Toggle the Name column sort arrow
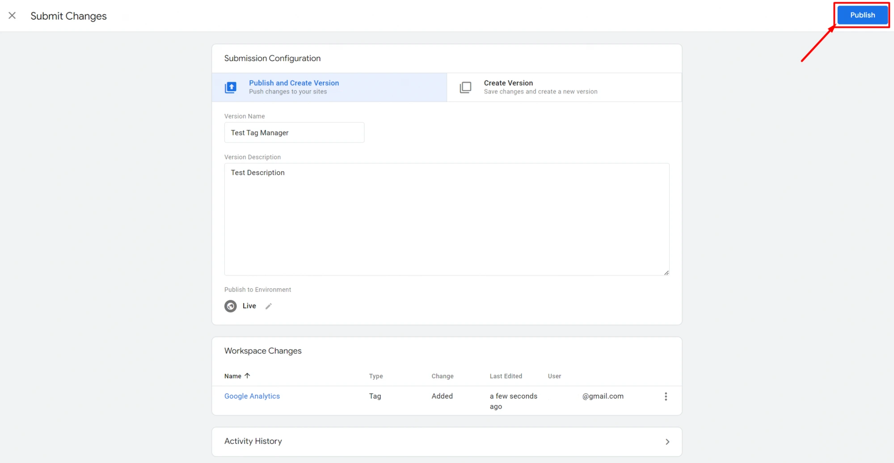Viewport: 894px width, 463px height. pyautogui.click(x=247, y=376)
